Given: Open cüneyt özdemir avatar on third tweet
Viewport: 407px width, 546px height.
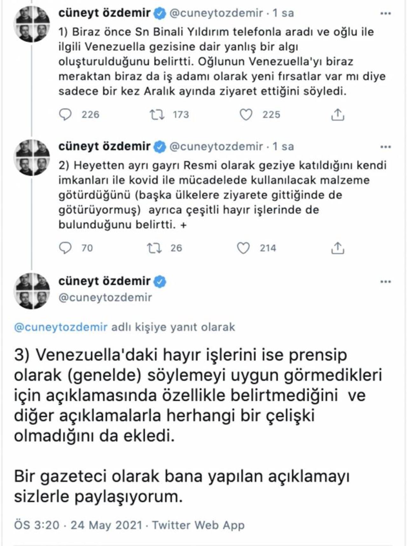Looking at the screenshot, I should tap(32, 291).
